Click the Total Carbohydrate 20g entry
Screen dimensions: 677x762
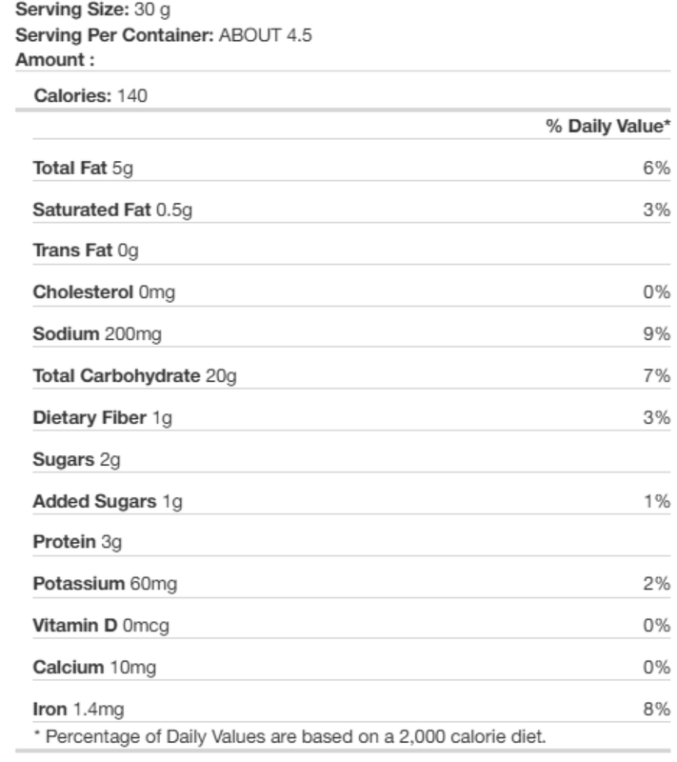pyautogui.click(x=135, y=375)
